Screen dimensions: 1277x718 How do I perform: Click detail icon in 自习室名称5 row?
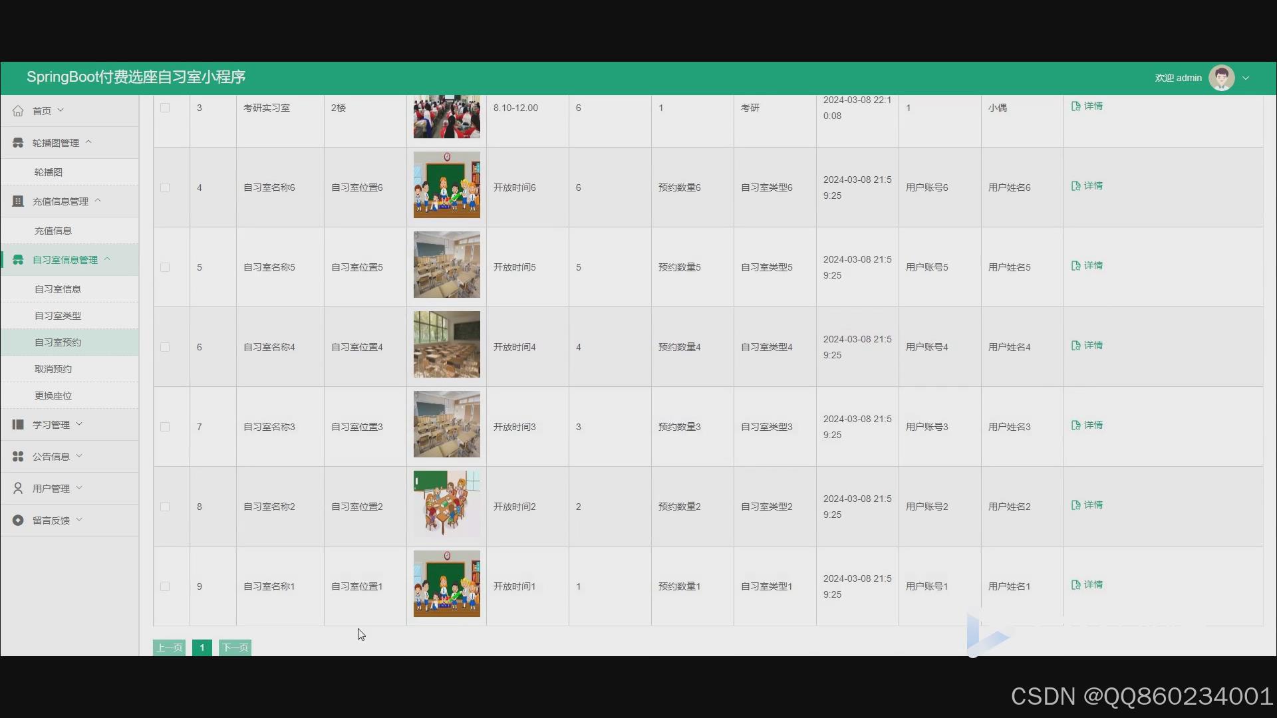click(1075, 266)
